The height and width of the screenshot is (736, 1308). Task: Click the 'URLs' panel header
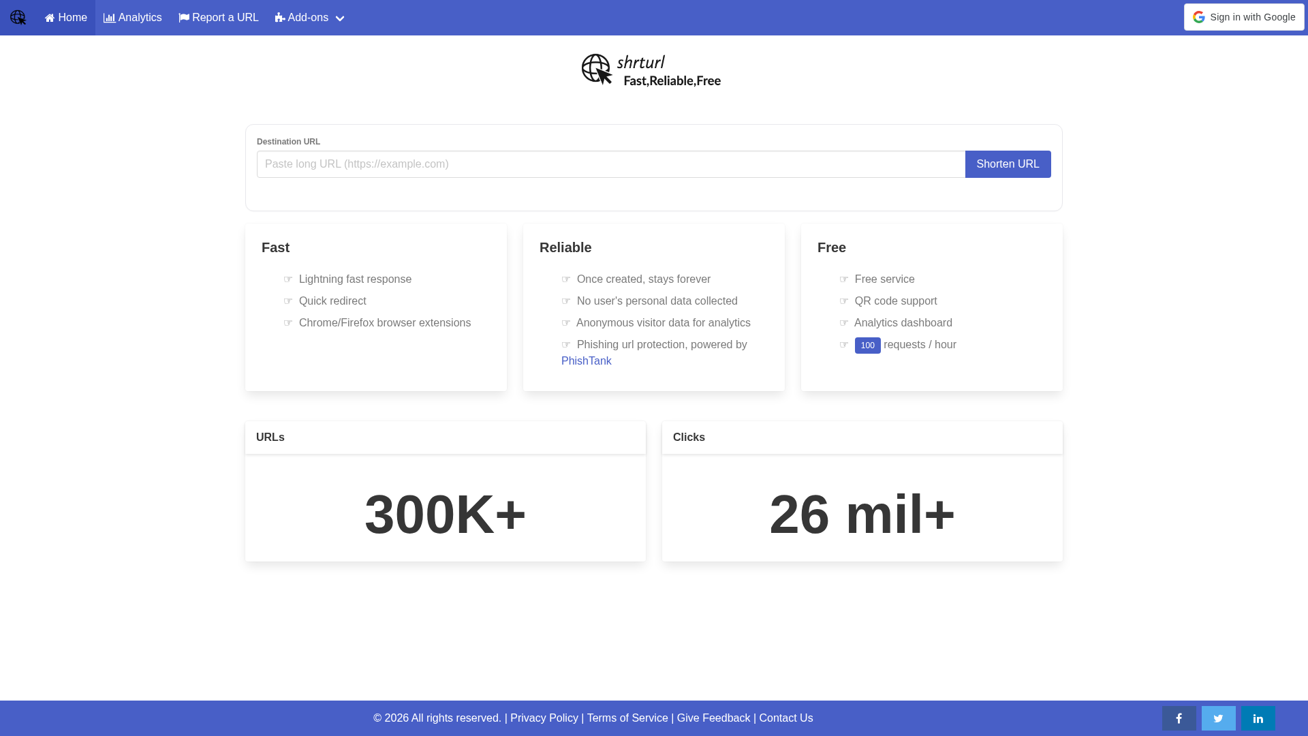pos(446,438)
